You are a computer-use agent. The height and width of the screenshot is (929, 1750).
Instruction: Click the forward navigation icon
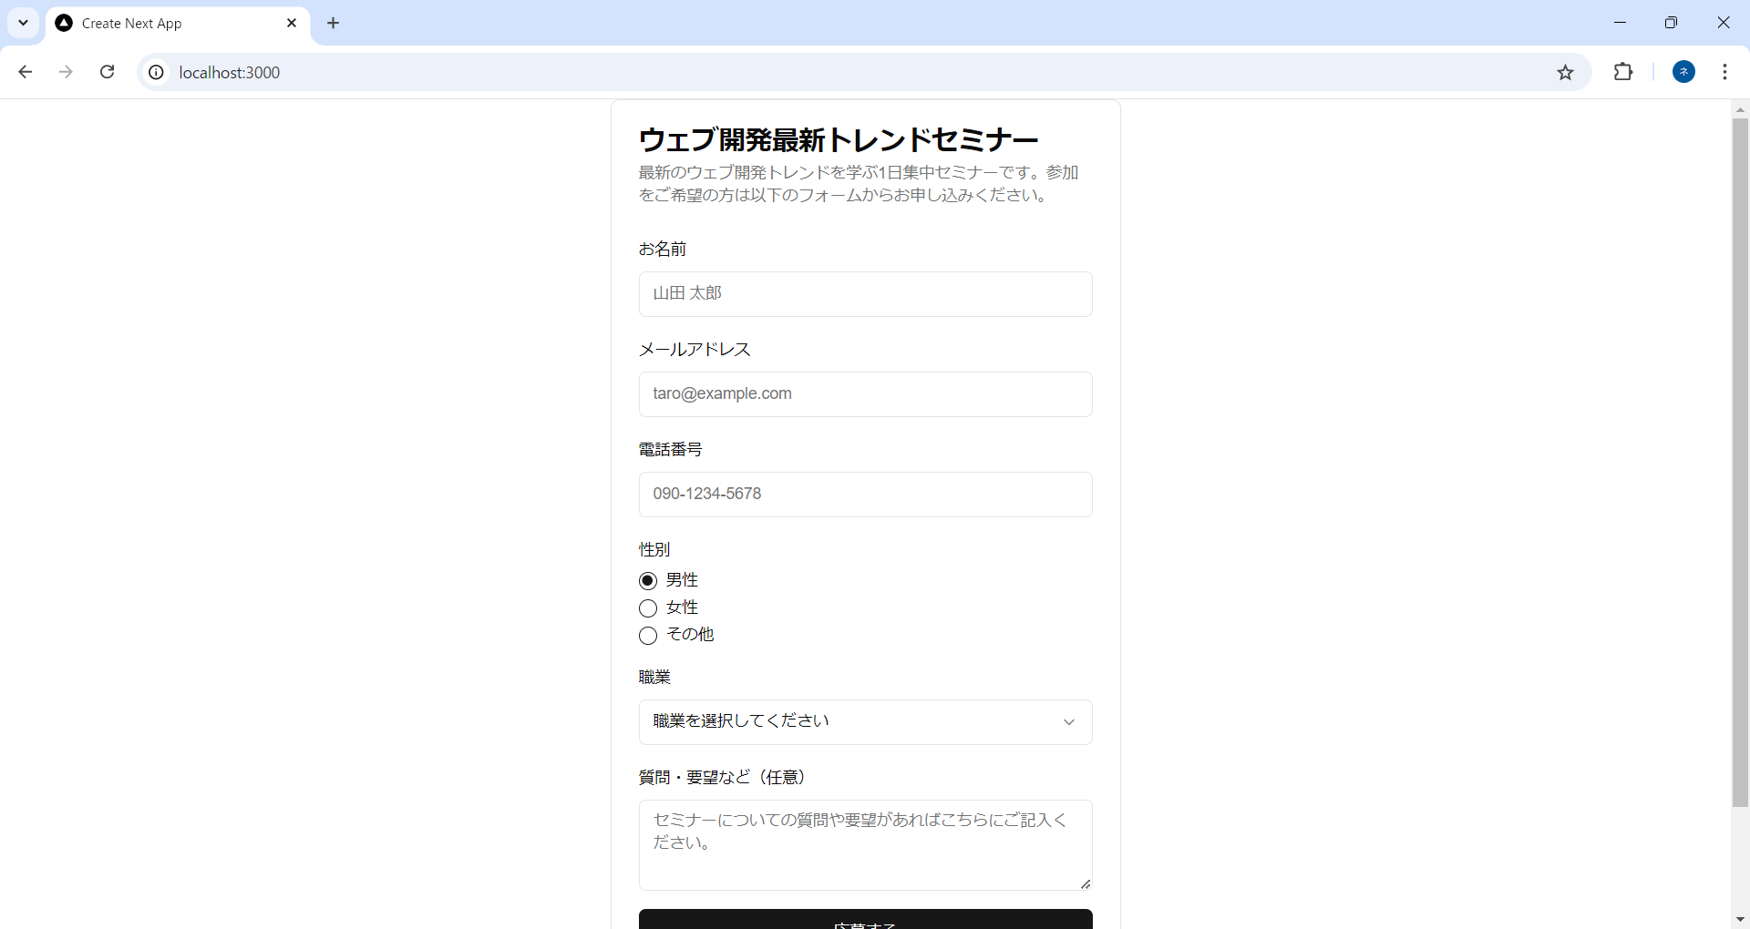(66, 72)
